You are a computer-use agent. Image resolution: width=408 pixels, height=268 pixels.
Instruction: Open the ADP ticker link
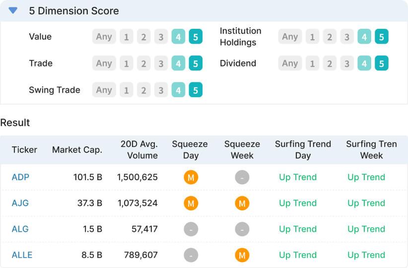click(x=20, y=177)
